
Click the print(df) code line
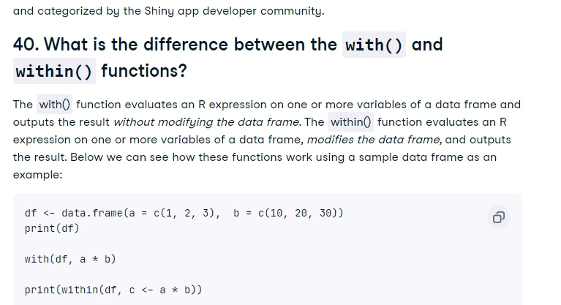click(52, 228)
